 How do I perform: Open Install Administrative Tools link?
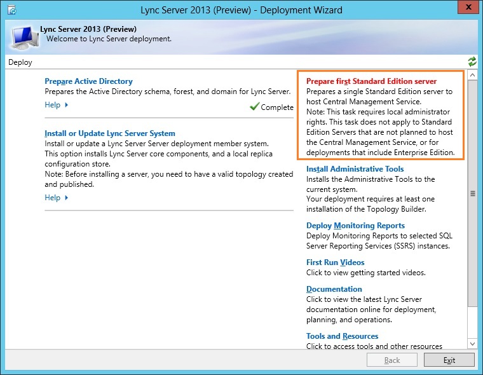coord(355,169)
